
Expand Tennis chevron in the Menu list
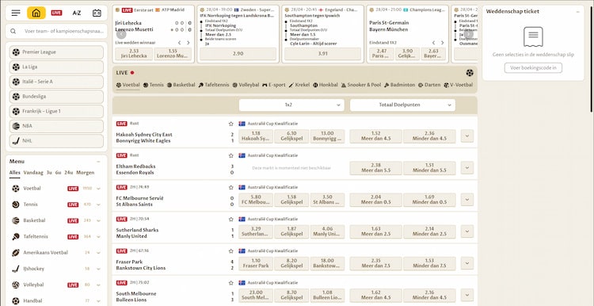pyautogui.click(x=98, y=205)
